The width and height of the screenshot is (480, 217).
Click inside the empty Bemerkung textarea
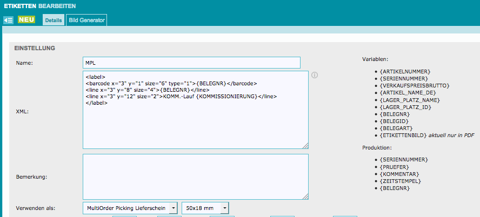(x=195, y=177)
